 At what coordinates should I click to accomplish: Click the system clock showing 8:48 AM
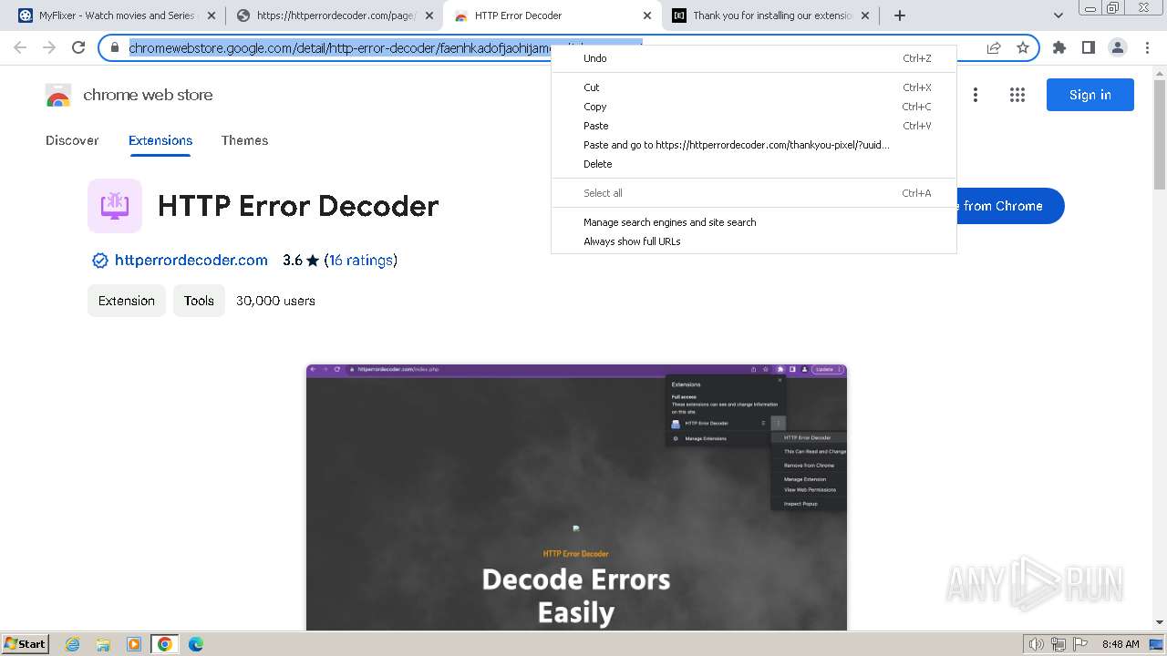[x=1121, y=644]
